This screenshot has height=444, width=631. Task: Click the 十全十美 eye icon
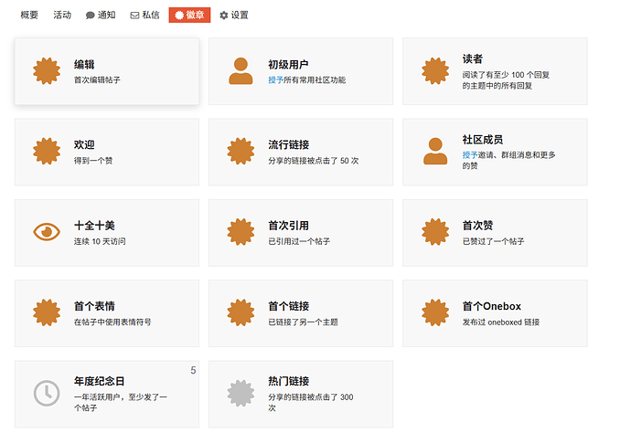[x=47, y=232]
